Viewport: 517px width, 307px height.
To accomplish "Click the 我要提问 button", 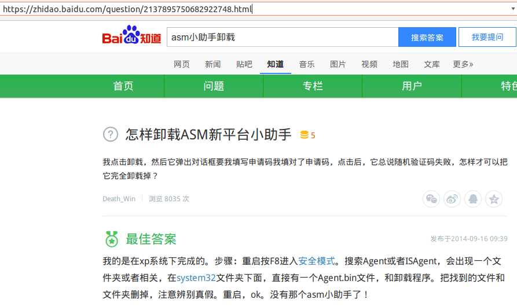I will coord(487,37).
